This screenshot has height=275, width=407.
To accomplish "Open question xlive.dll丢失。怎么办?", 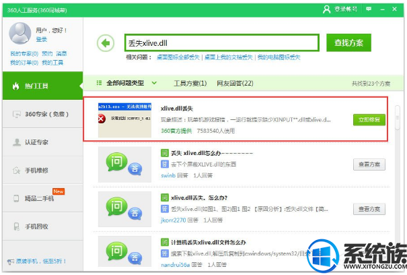I will click(199, 198).
